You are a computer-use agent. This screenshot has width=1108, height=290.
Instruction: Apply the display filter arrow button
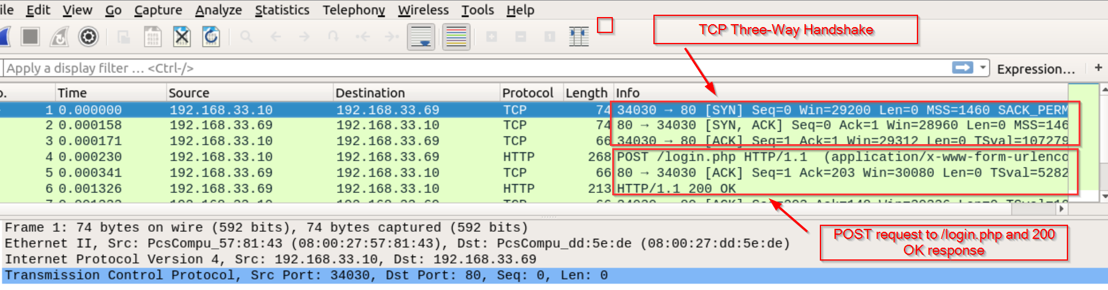click(962, 68)
